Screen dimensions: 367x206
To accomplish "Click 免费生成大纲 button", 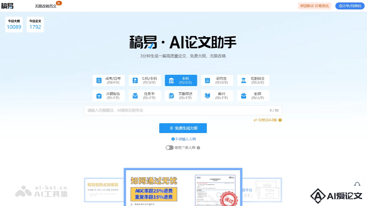I will [183, 128].
